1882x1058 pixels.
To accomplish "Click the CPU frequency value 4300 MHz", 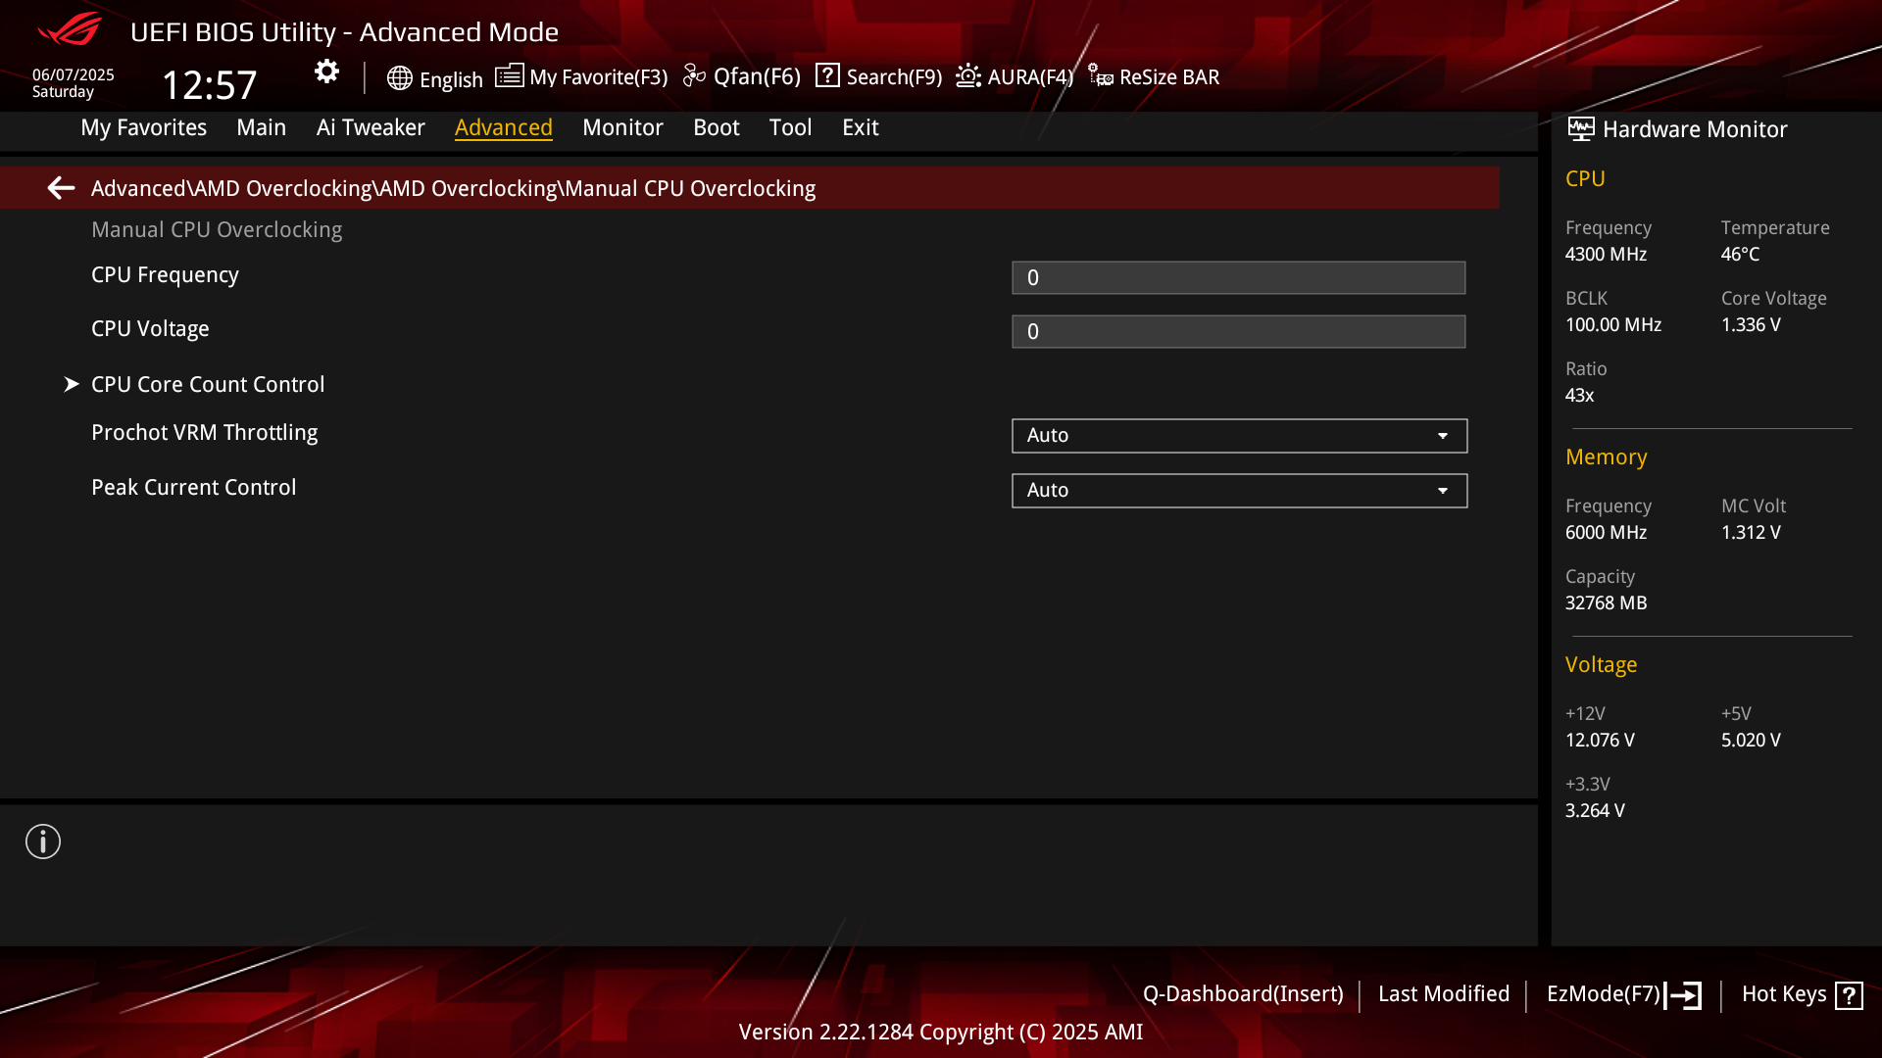I will point(1606,255).
